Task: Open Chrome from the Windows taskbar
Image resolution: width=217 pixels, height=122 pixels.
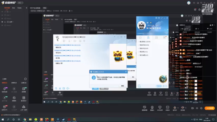Action: tap(25, 119)
